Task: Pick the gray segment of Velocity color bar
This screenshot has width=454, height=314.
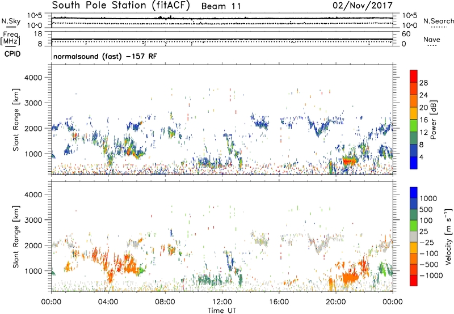Action: [414, 236]
